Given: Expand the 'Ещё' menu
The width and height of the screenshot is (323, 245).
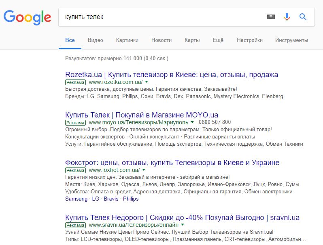Looking at the screenshot, I should coord(218,40).
